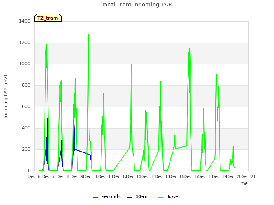Click the 0 y-axis tick label
This screenshot has height=205, width=274.
tap(29, 171)
